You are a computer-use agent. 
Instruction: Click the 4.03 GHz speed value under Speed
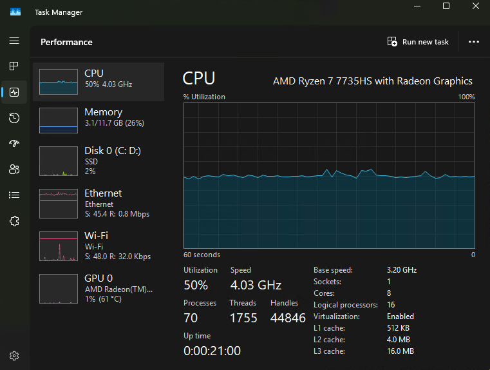click(256, 286)
